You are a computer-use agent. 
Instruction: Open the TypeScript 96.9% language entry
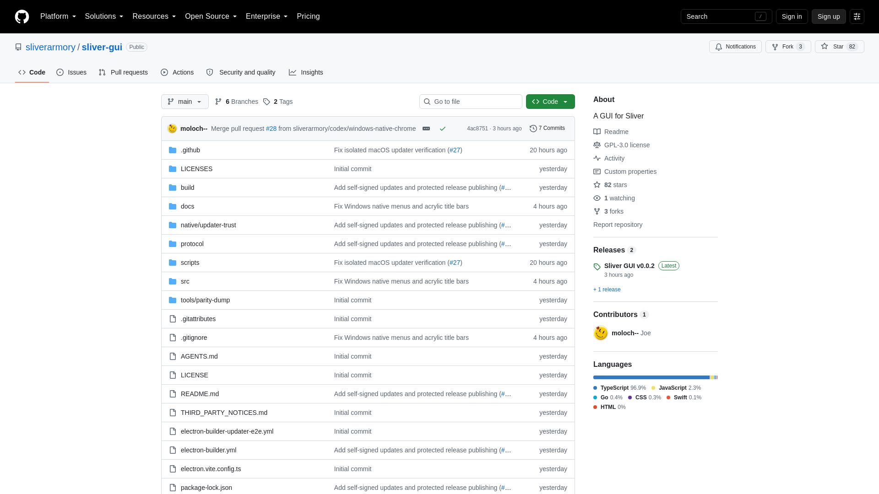[620, 388]
